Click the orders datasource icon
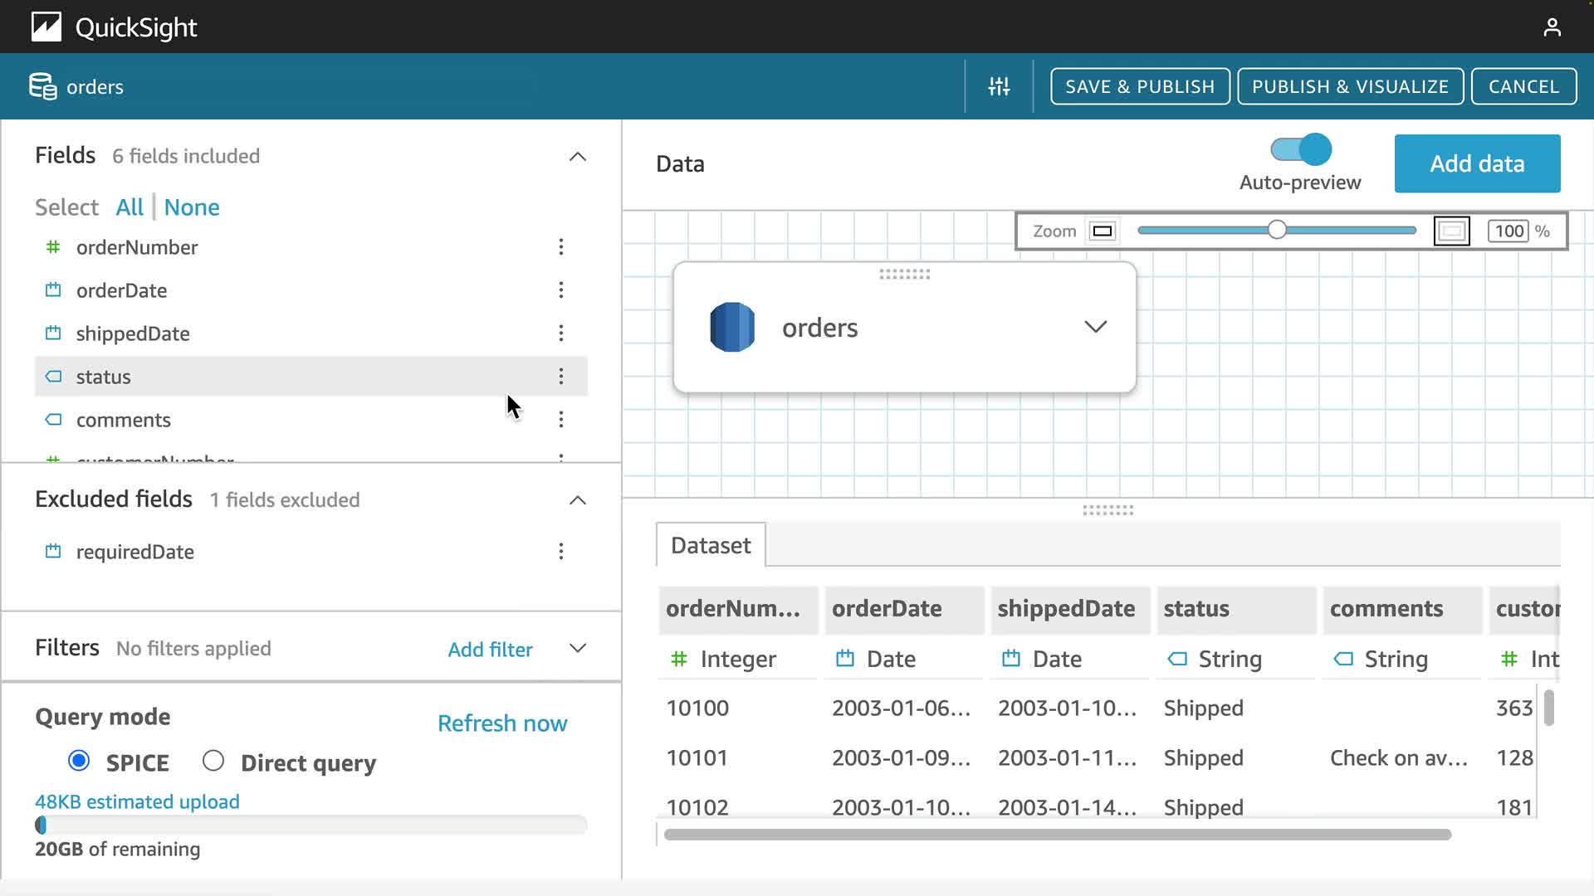 [x=732, y=328]
